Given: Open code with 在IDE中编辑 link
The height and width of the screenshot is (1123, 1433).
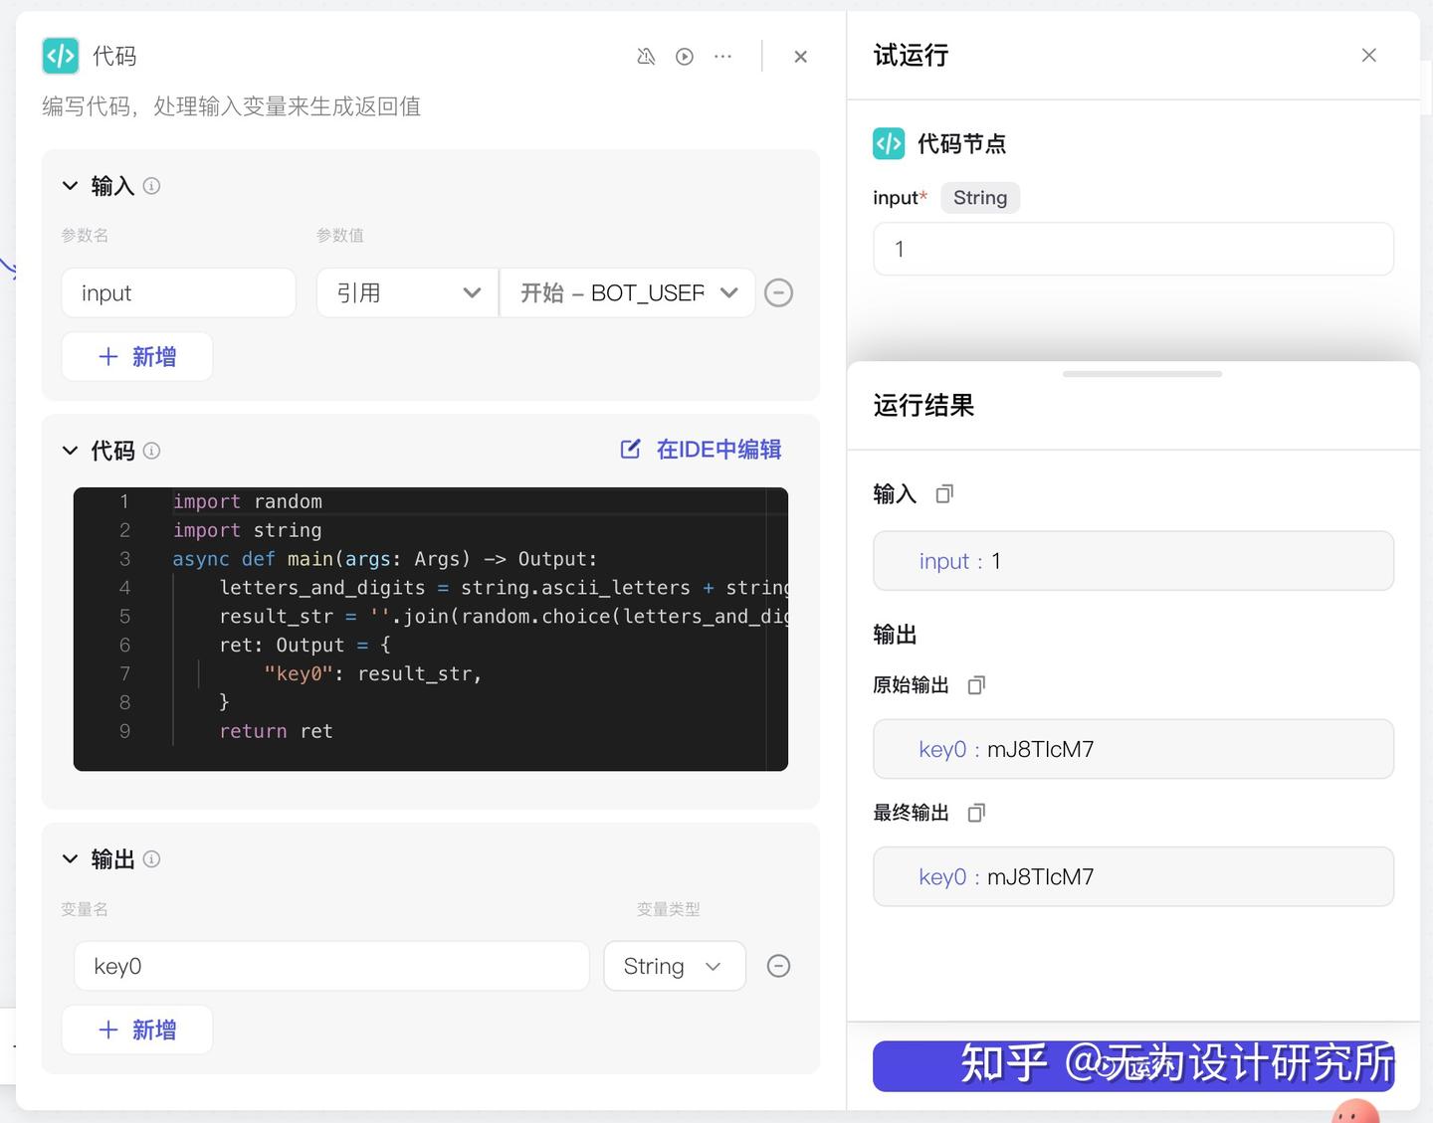Looking at the screenshot, I should (702, 450).
